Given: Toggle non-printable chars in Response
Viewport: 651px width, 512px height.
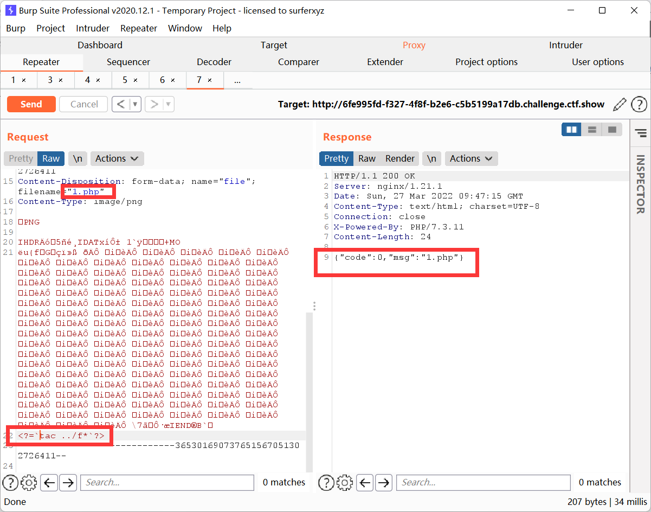Looking at the screenshot, I should tap(431, 158).
